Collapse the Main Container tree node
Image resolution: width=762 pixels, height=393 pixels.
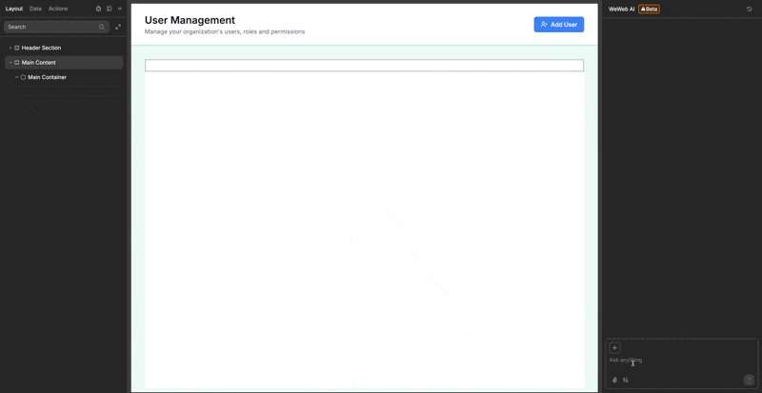click(16, 77)
